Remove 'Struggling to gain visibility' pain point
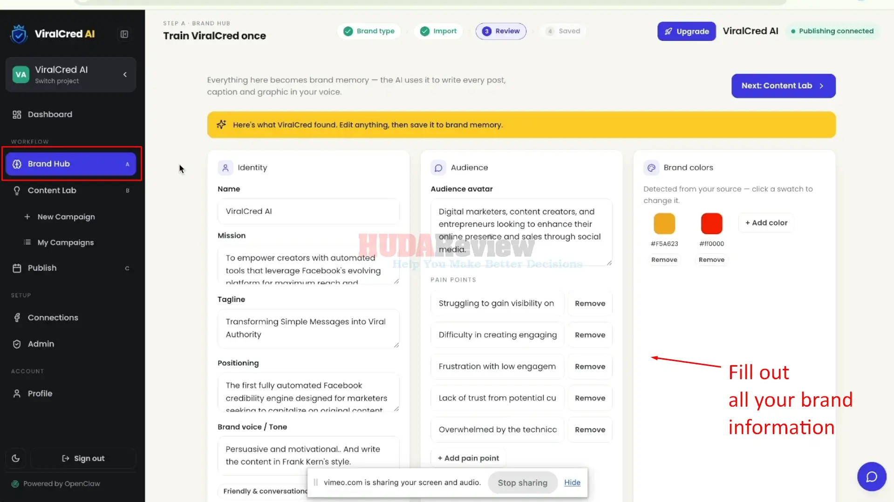This screenshot has height=502, width=894. coord(590,303)
